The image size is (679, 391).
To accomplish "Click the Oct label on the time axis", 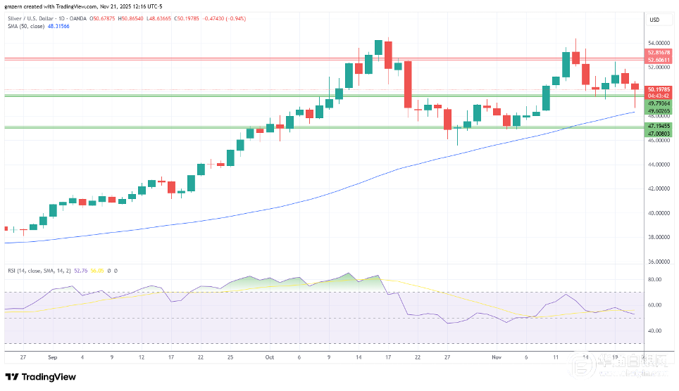I will click(x=268, y=357).
